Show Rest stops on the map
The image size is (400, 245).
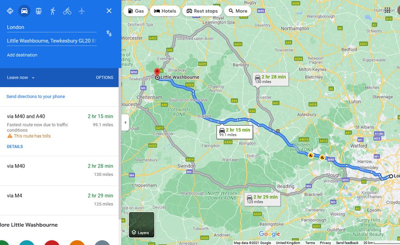(x=202, y=11)
